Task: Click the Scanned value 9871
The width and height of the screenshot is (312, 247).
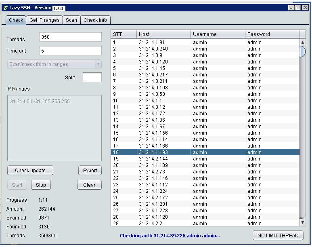Action: (44, 218)
